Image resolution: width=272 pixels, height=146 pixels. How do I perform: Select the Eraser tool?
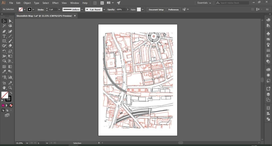pyautogui.click(x=10, y=46)
